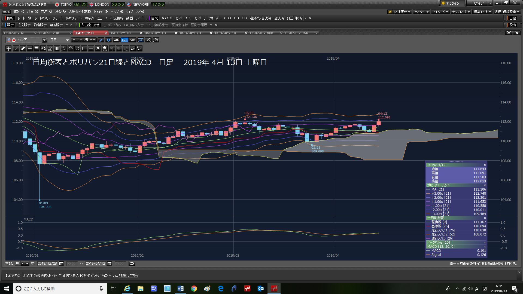Select the smiley icon stamp tool
523x294 pixels.
pyautogui.click(x=105, y=48)
